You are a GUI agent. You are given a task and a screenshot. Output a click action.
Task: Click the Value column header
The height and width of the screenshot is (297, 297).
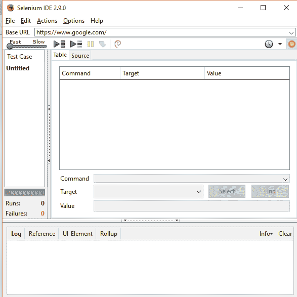click(247, 73)
